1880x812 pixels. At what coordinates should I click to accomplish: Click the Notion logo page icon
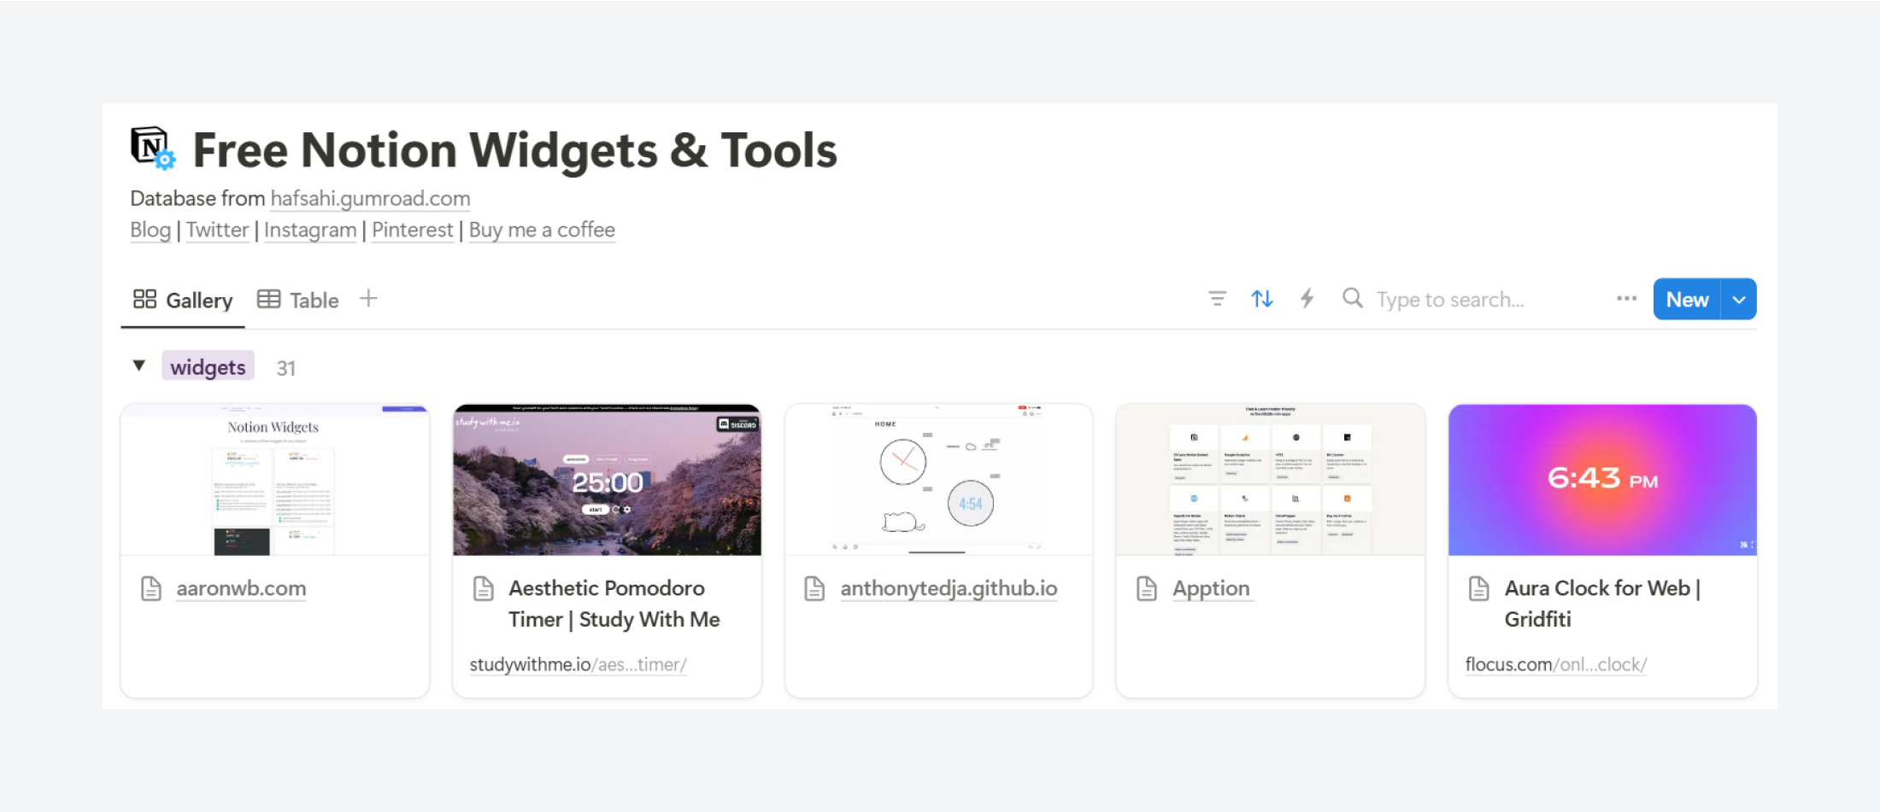pos(153,148)
